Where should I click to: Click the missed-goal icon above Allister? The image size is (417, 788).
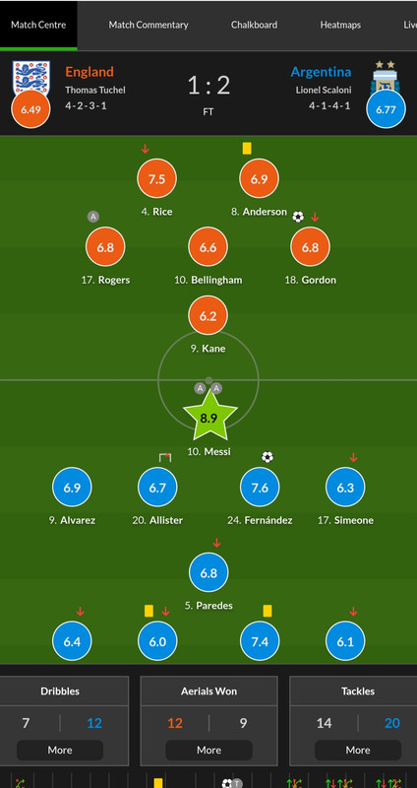pos(165,457)
